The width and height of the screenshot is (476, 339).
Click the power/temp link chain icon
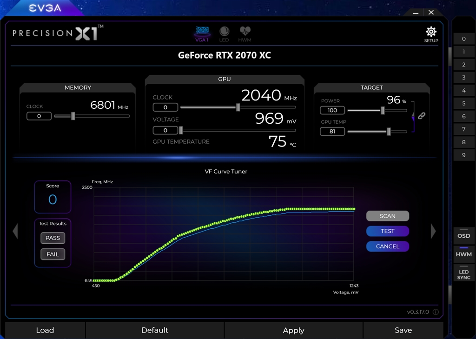pos(421,116)
